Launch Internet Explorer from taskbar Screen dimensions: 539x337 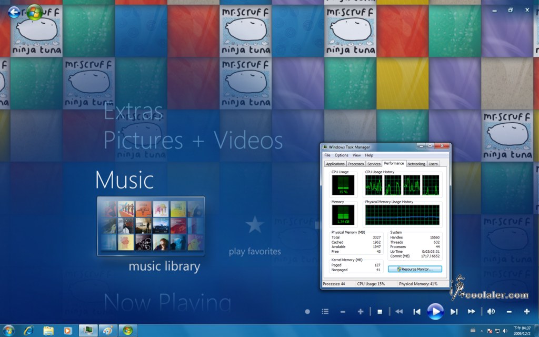(28, 331)
